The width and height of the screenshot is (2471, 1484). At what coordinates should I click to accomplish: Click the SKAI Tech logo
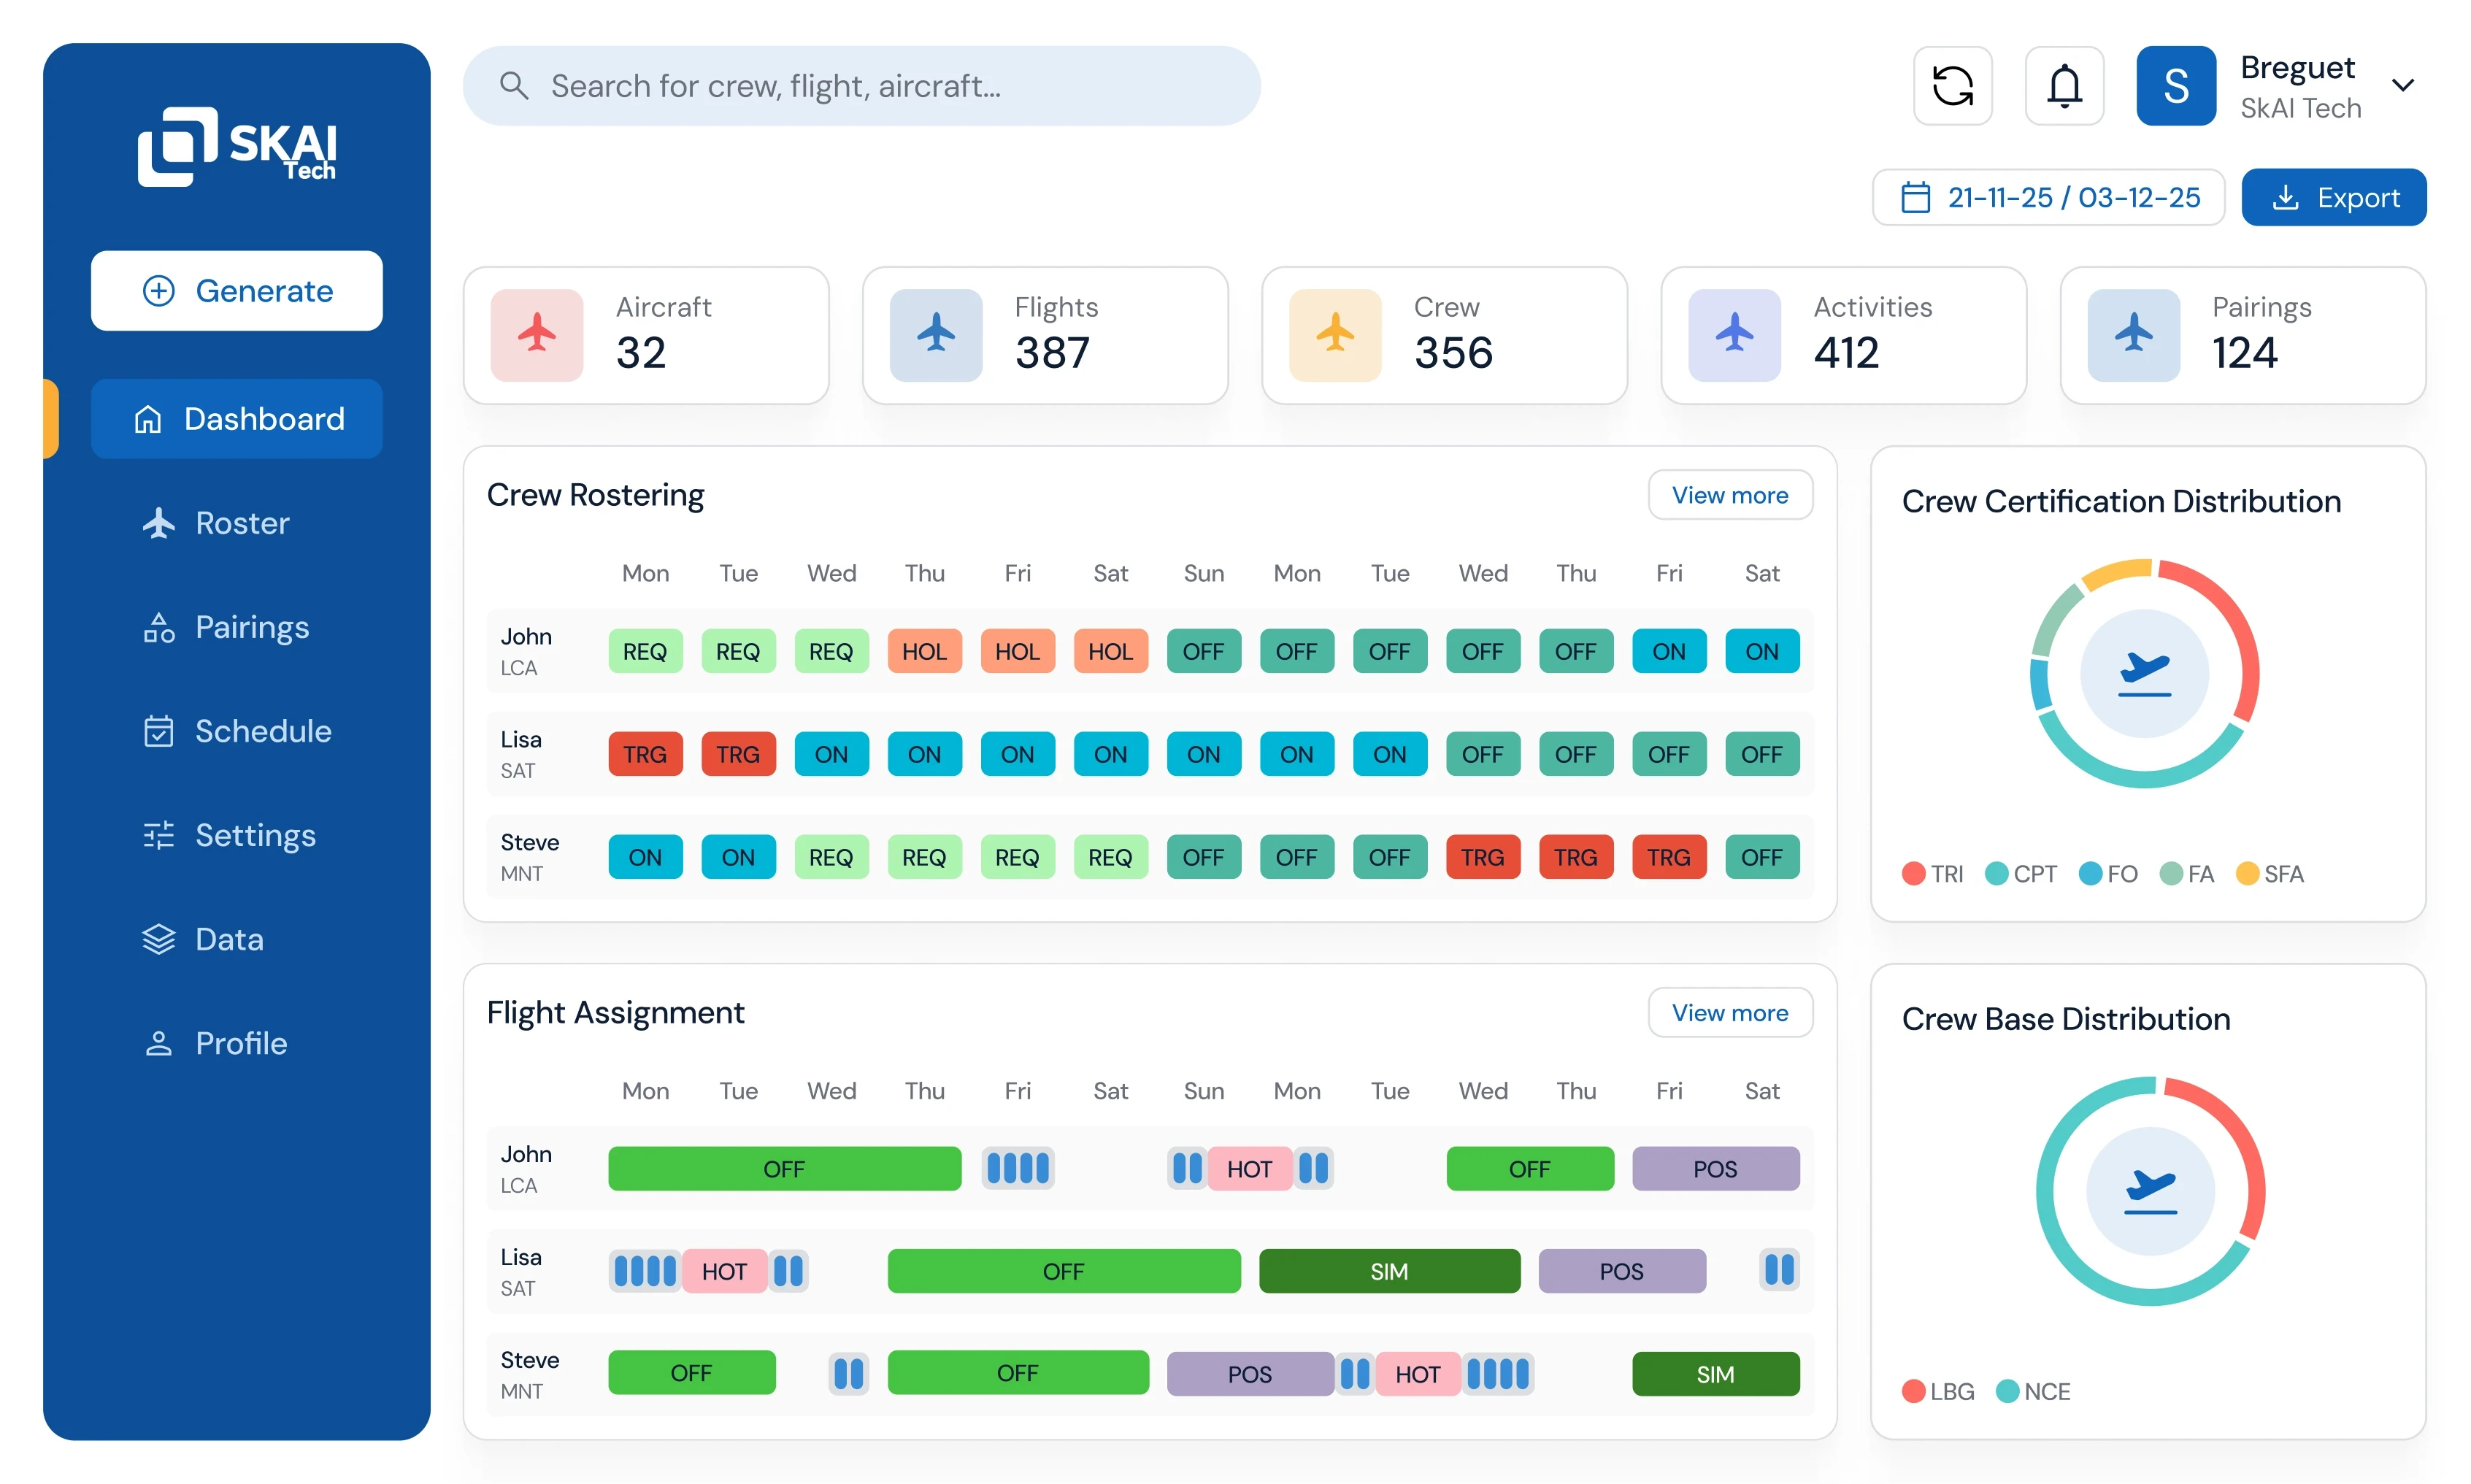coord(236,146)
